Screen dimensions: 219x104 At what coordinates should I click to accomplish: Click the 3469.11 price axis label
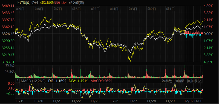click(x=8, y=6)
